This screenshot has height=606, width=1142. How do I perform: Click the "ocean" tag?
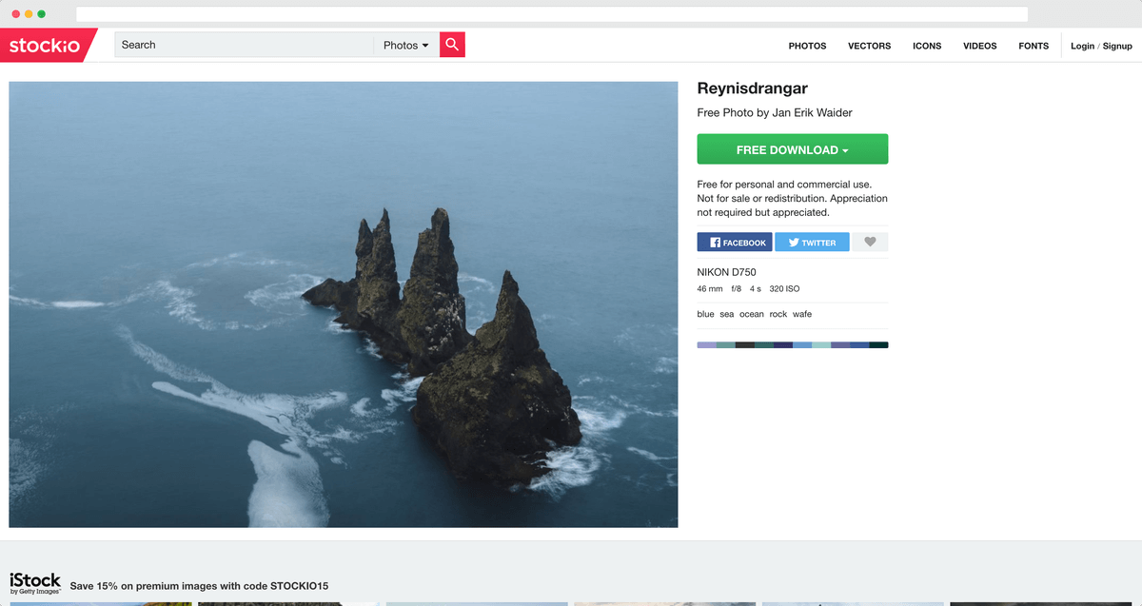[x=752, y=314]
